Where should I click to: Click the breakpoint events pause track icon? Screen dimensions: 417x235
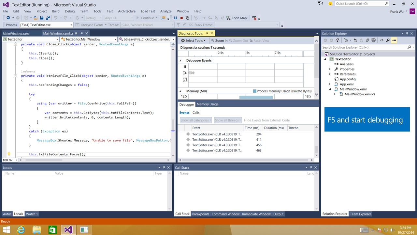pyautogui.click(x=185, y=67)
